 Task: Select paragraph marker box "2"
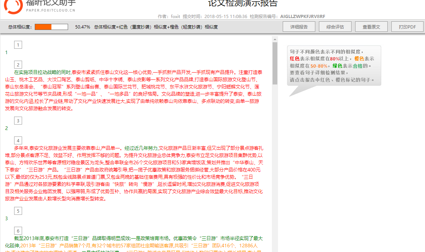[x=18, y=65]
